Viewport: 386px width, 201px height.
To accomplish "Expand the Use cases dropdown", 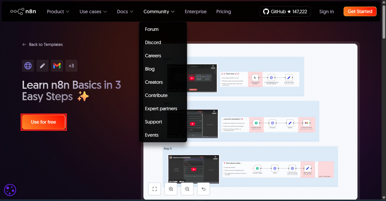I will (x=93, y=12).
